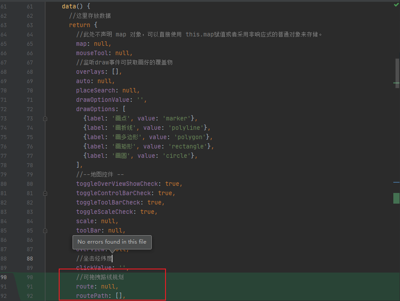Click the toggleScaleCheck property name
The image size is (400, 301).
[105, 212]
